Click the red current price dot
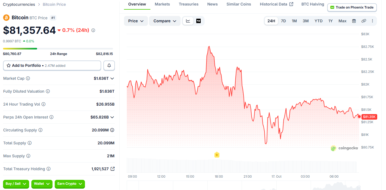This screenshot has width=386, height=190. pyautogui.click(x=359, y=117)
